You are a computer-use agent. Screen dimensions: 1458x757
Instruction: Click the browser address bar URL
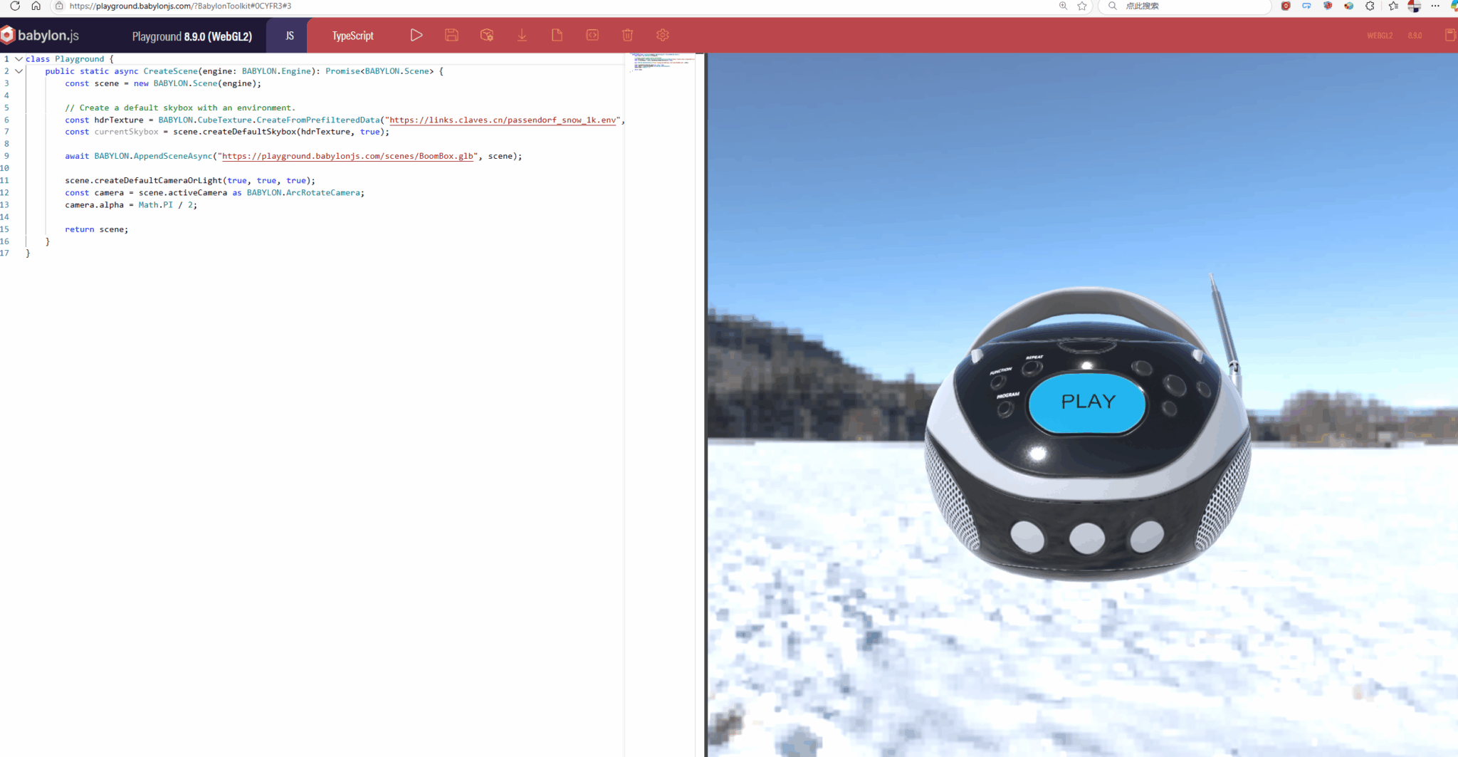[181, 6]
